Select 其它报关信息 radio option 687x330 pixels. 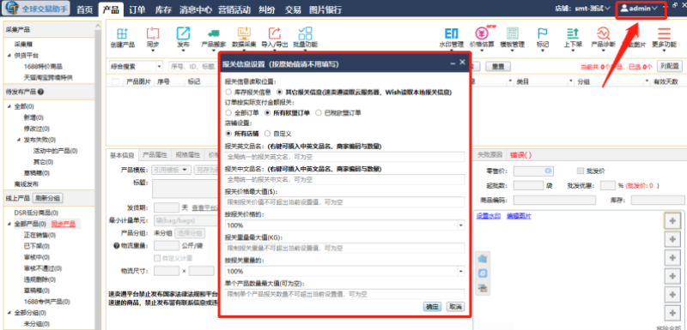coord(280,93)
